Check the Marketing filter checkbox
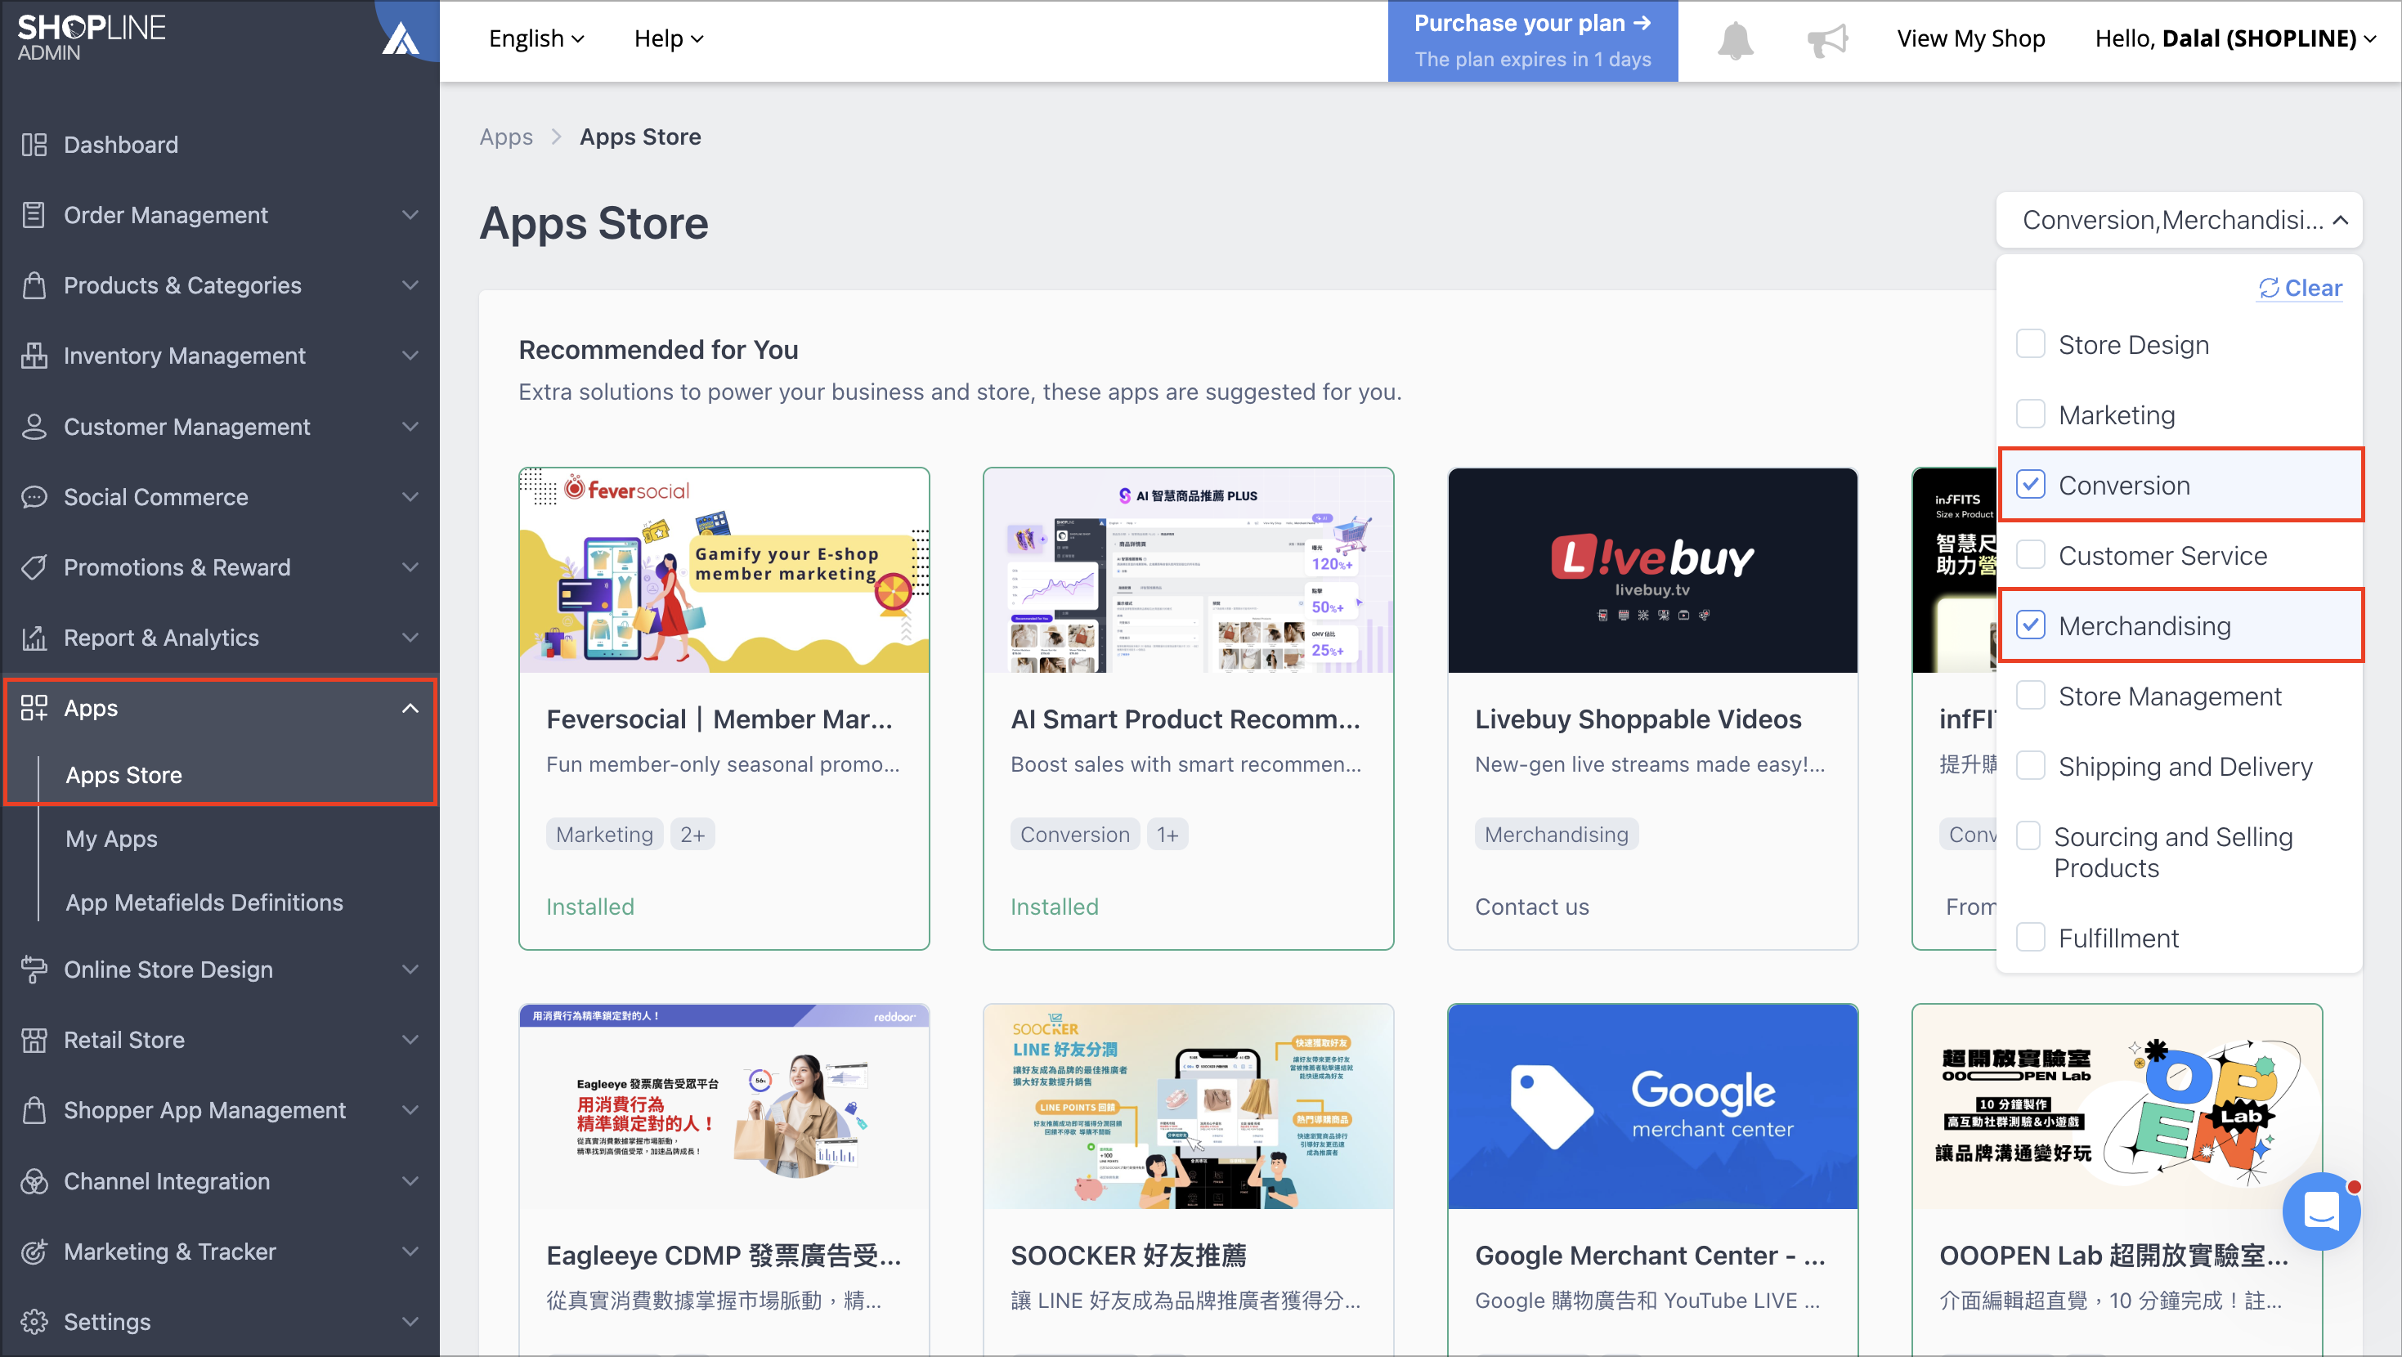 2030,414
